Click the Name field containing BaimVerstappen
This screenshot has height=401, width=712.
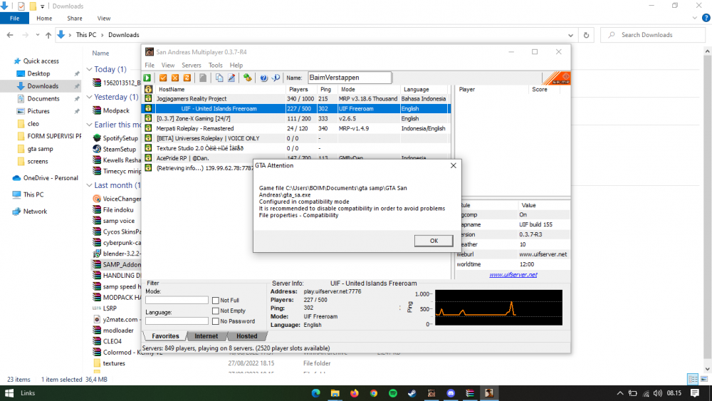[x=349, y=78]
